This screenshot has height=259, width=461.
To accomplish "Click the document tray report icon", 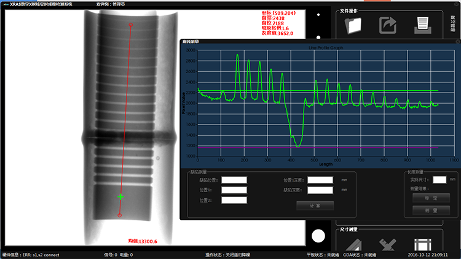I will coord(423,26).
